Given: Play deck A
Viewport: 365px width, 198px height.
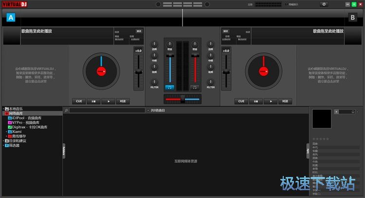Looking at the screenshot, I should (108, 101).
